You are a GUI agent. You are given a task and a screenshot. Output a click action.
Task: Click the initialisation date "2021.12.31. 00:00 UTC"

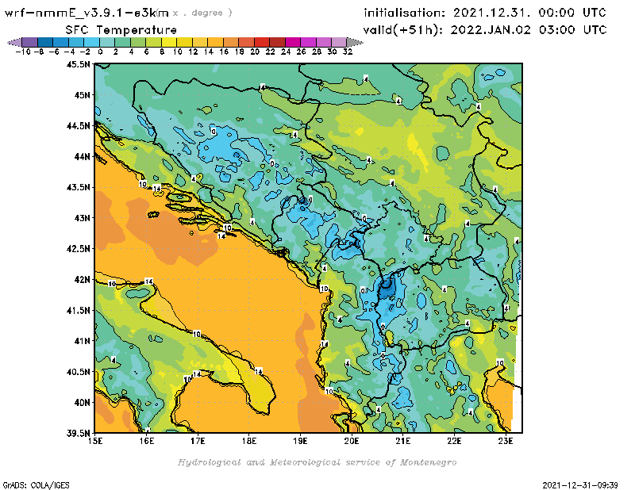tap(529, 13)
